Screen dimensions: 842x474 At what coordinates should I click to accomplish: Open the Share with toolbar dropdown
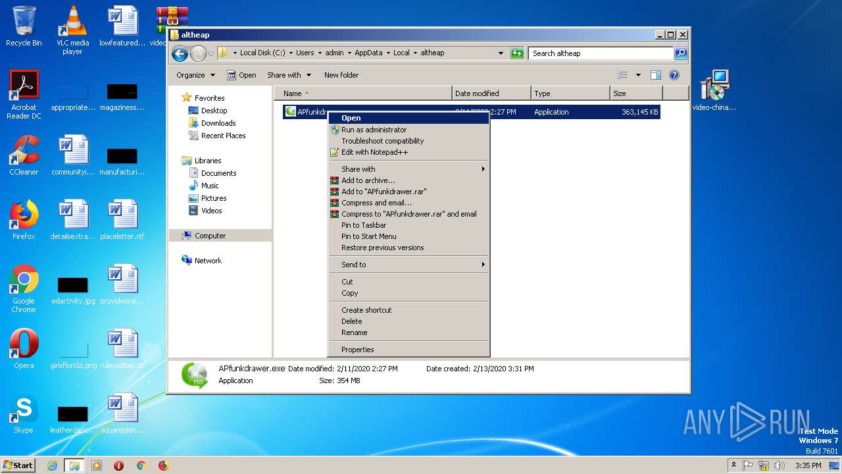coord(289,75)
